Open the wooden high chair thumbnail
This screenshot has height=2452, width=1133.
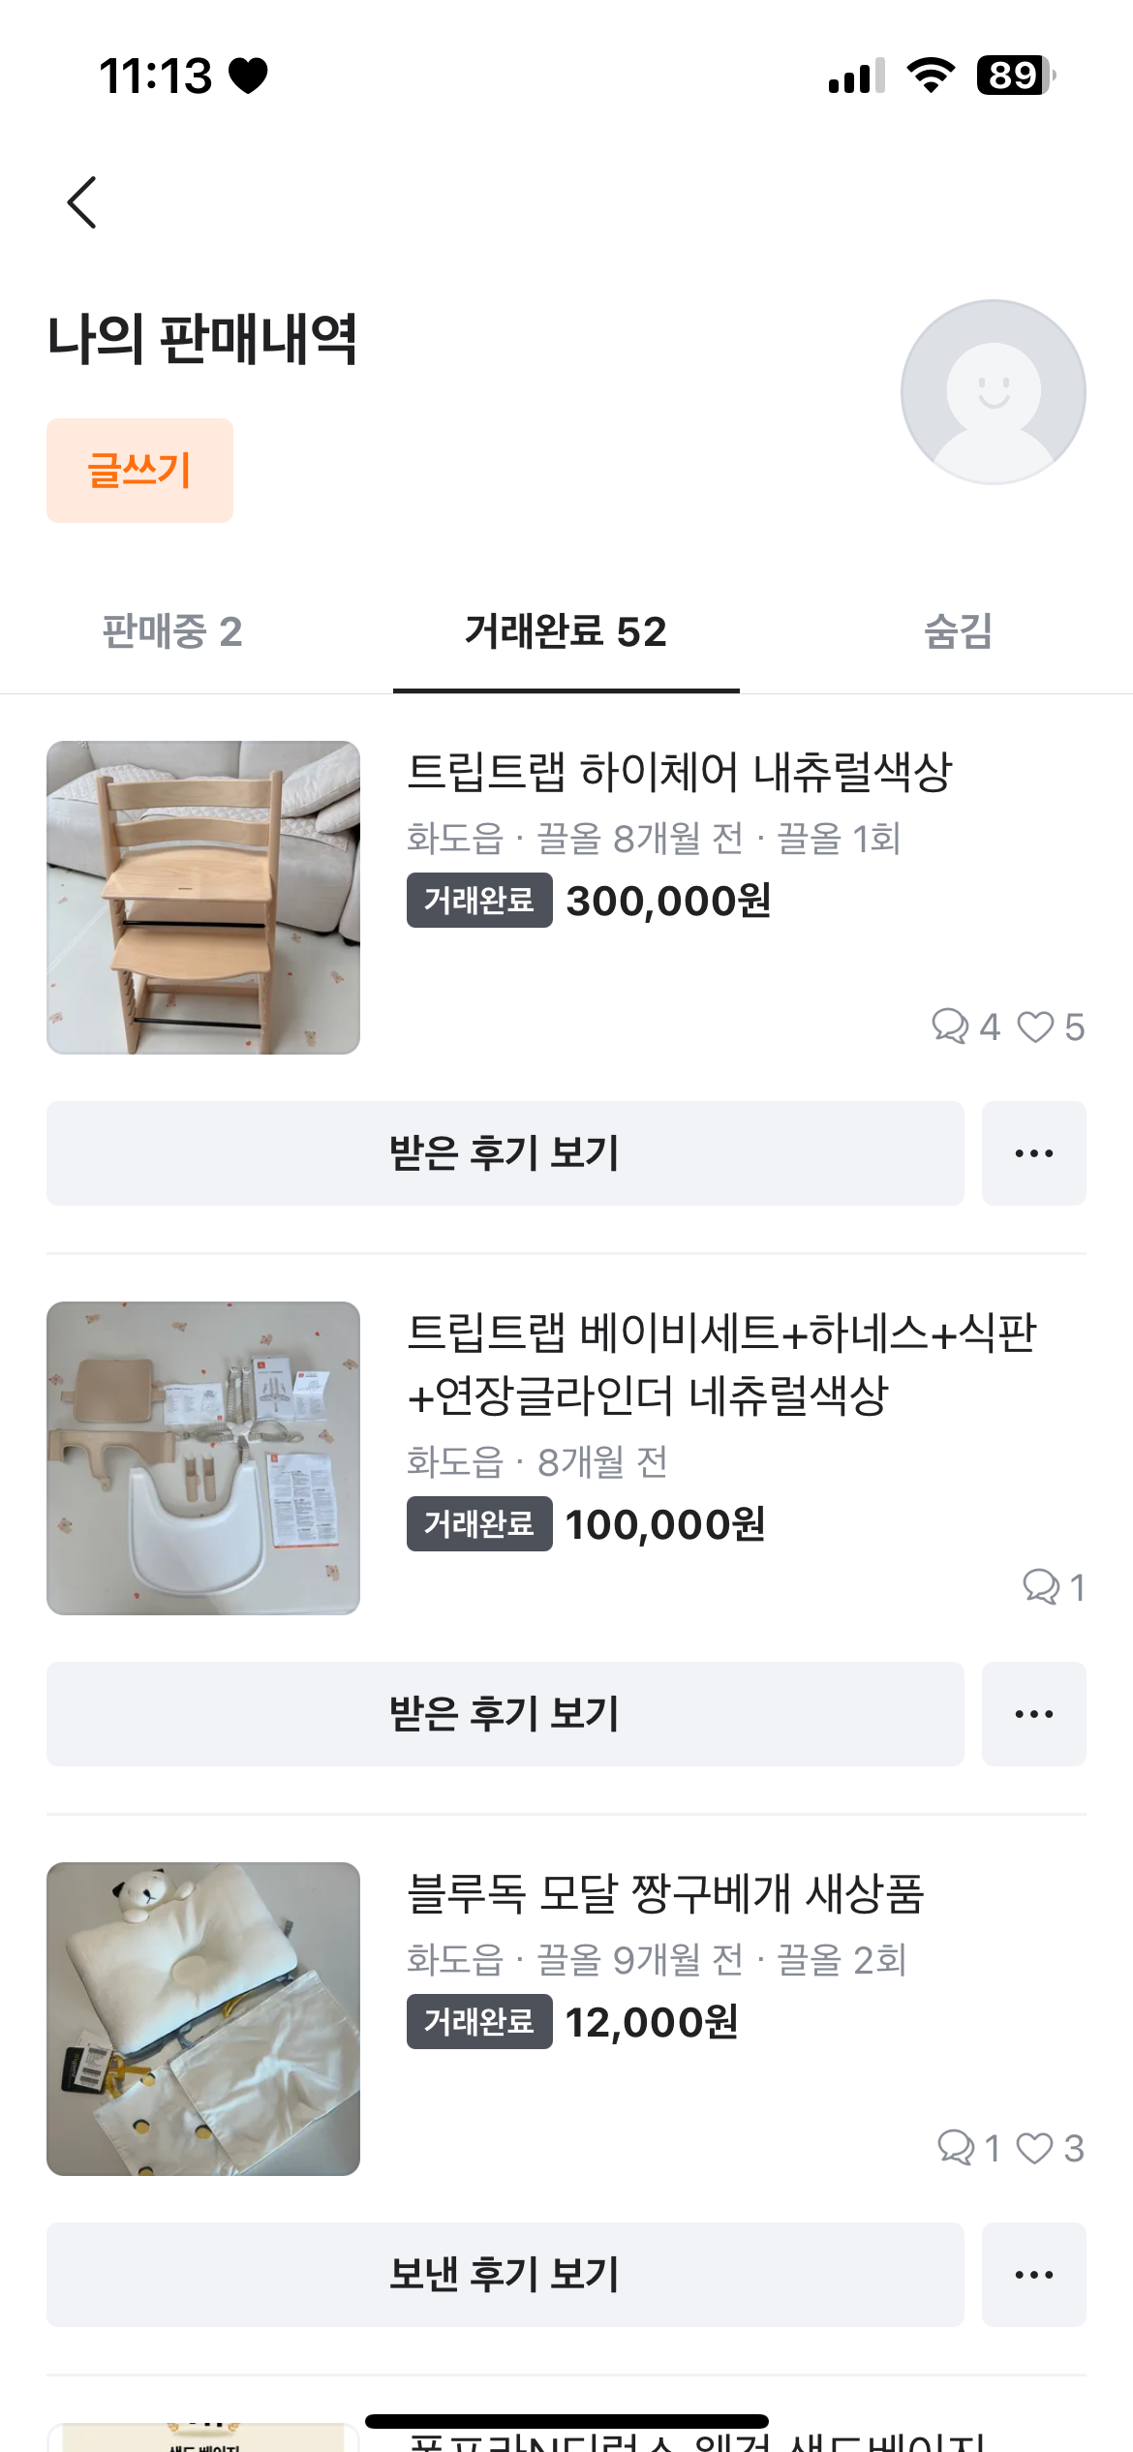(x=203, y=898)
